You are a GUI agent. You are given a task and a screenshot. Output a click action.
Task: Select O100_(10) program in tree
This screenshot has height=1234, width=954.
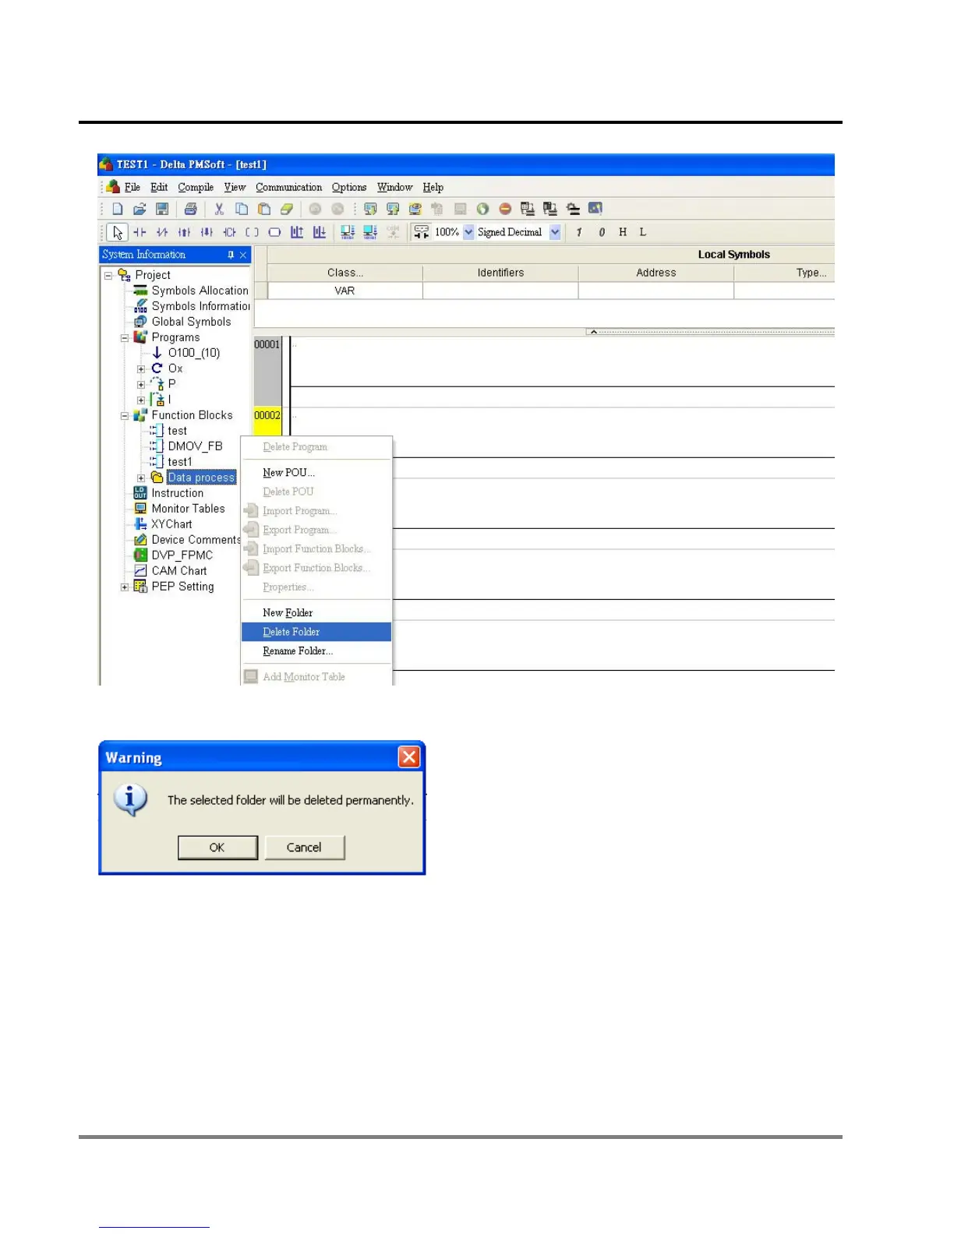(194, 353)
